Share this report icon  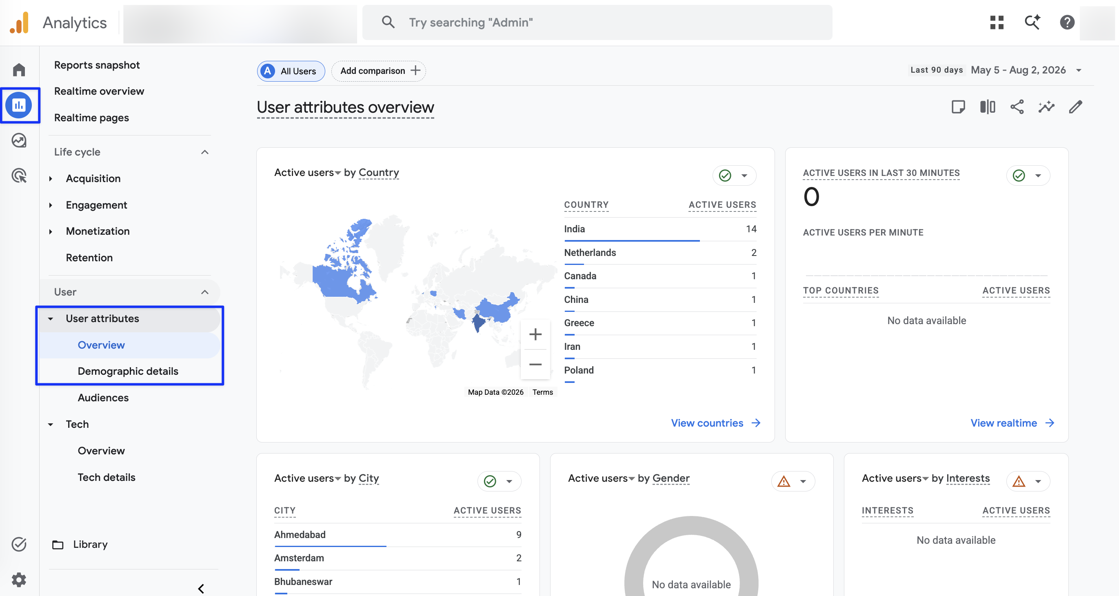click(1017, 107)
